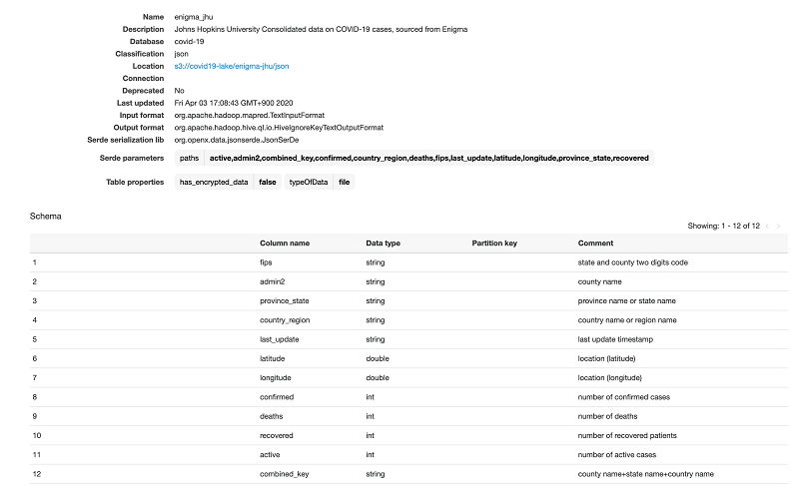Click comment 'state and county two digits code'
The image size is (799, 492).
[633, 262]
